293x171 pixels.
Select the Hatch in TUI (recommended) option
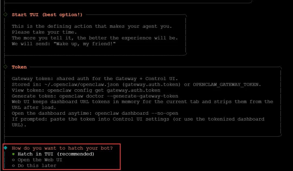point(53,154)
